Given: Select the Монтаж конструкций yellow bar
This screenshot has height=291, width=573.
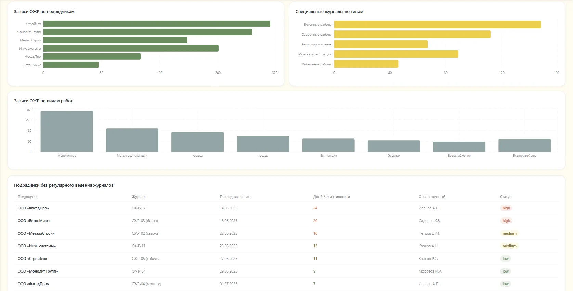Looking at the screenshot, I should (396, 54).
